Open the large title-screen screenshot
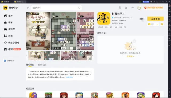Viewport: 171px width, 98px height. 38,31
